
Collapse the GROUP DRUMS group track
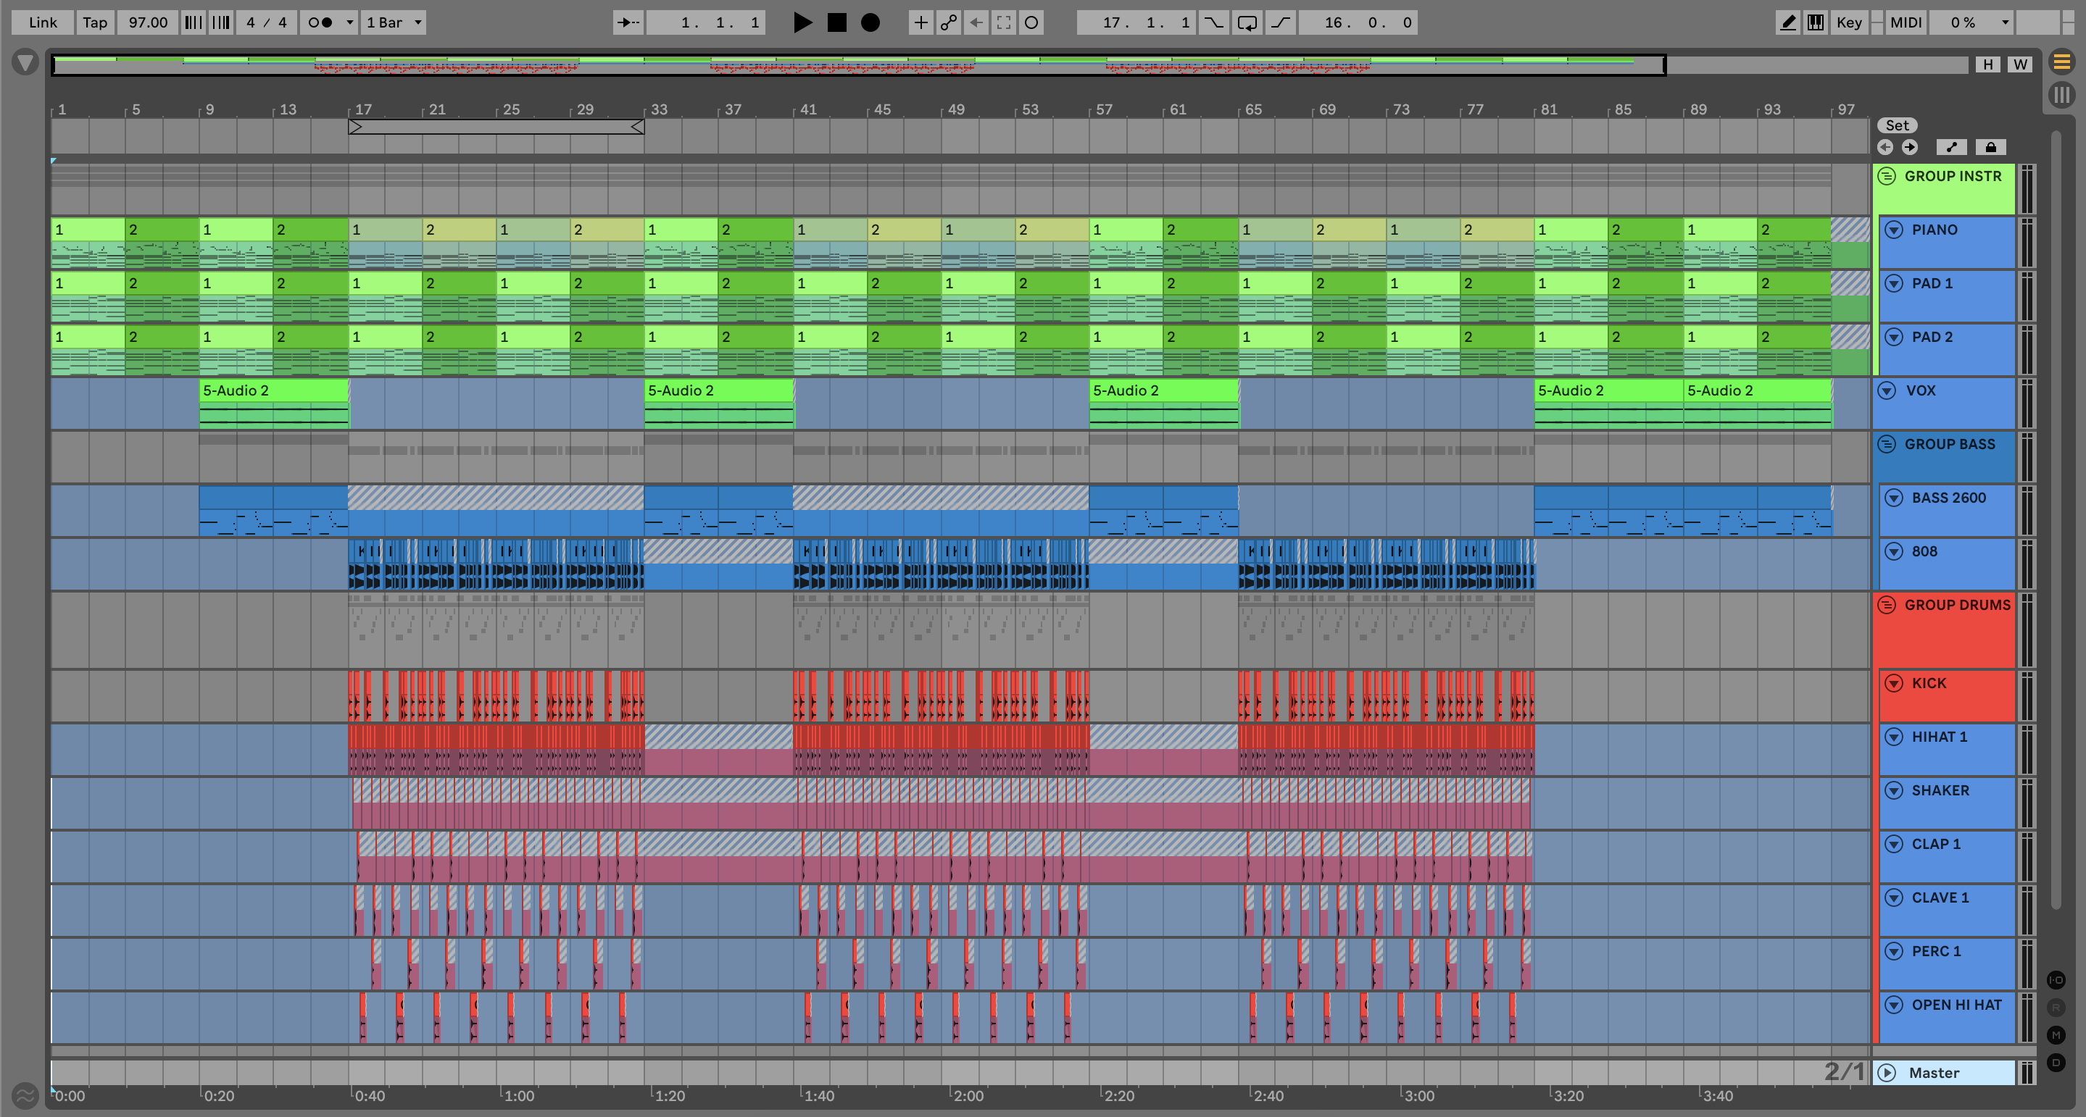[1887, 605]
